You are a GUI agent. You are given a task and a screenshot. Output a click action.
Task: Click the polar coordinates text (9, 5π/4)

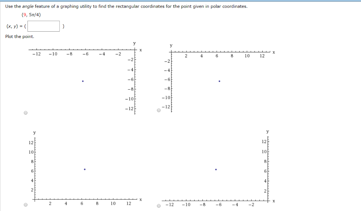pos(31,14)
